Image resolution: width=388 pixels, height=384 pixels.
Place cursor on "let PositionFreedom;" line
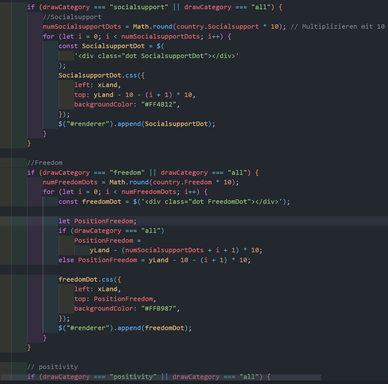pyautogui.click(x=97, y=221)
